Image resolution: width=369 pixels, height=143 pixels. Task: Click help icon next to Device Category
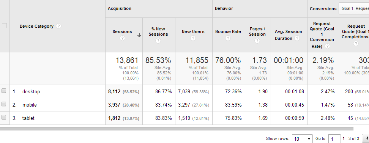[x=59, y=26]
